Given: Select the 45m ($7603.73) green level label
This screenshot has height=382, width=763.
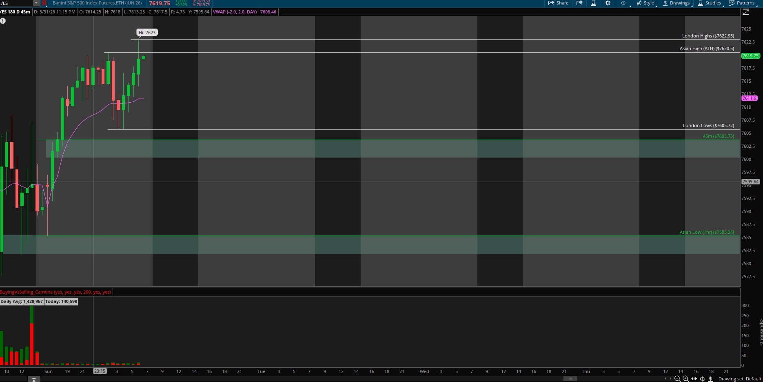Looking at the screenshot, I should pos(718,136).
